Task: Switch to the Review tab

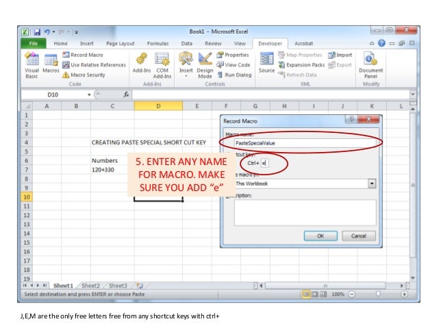Action: (213, 43)
